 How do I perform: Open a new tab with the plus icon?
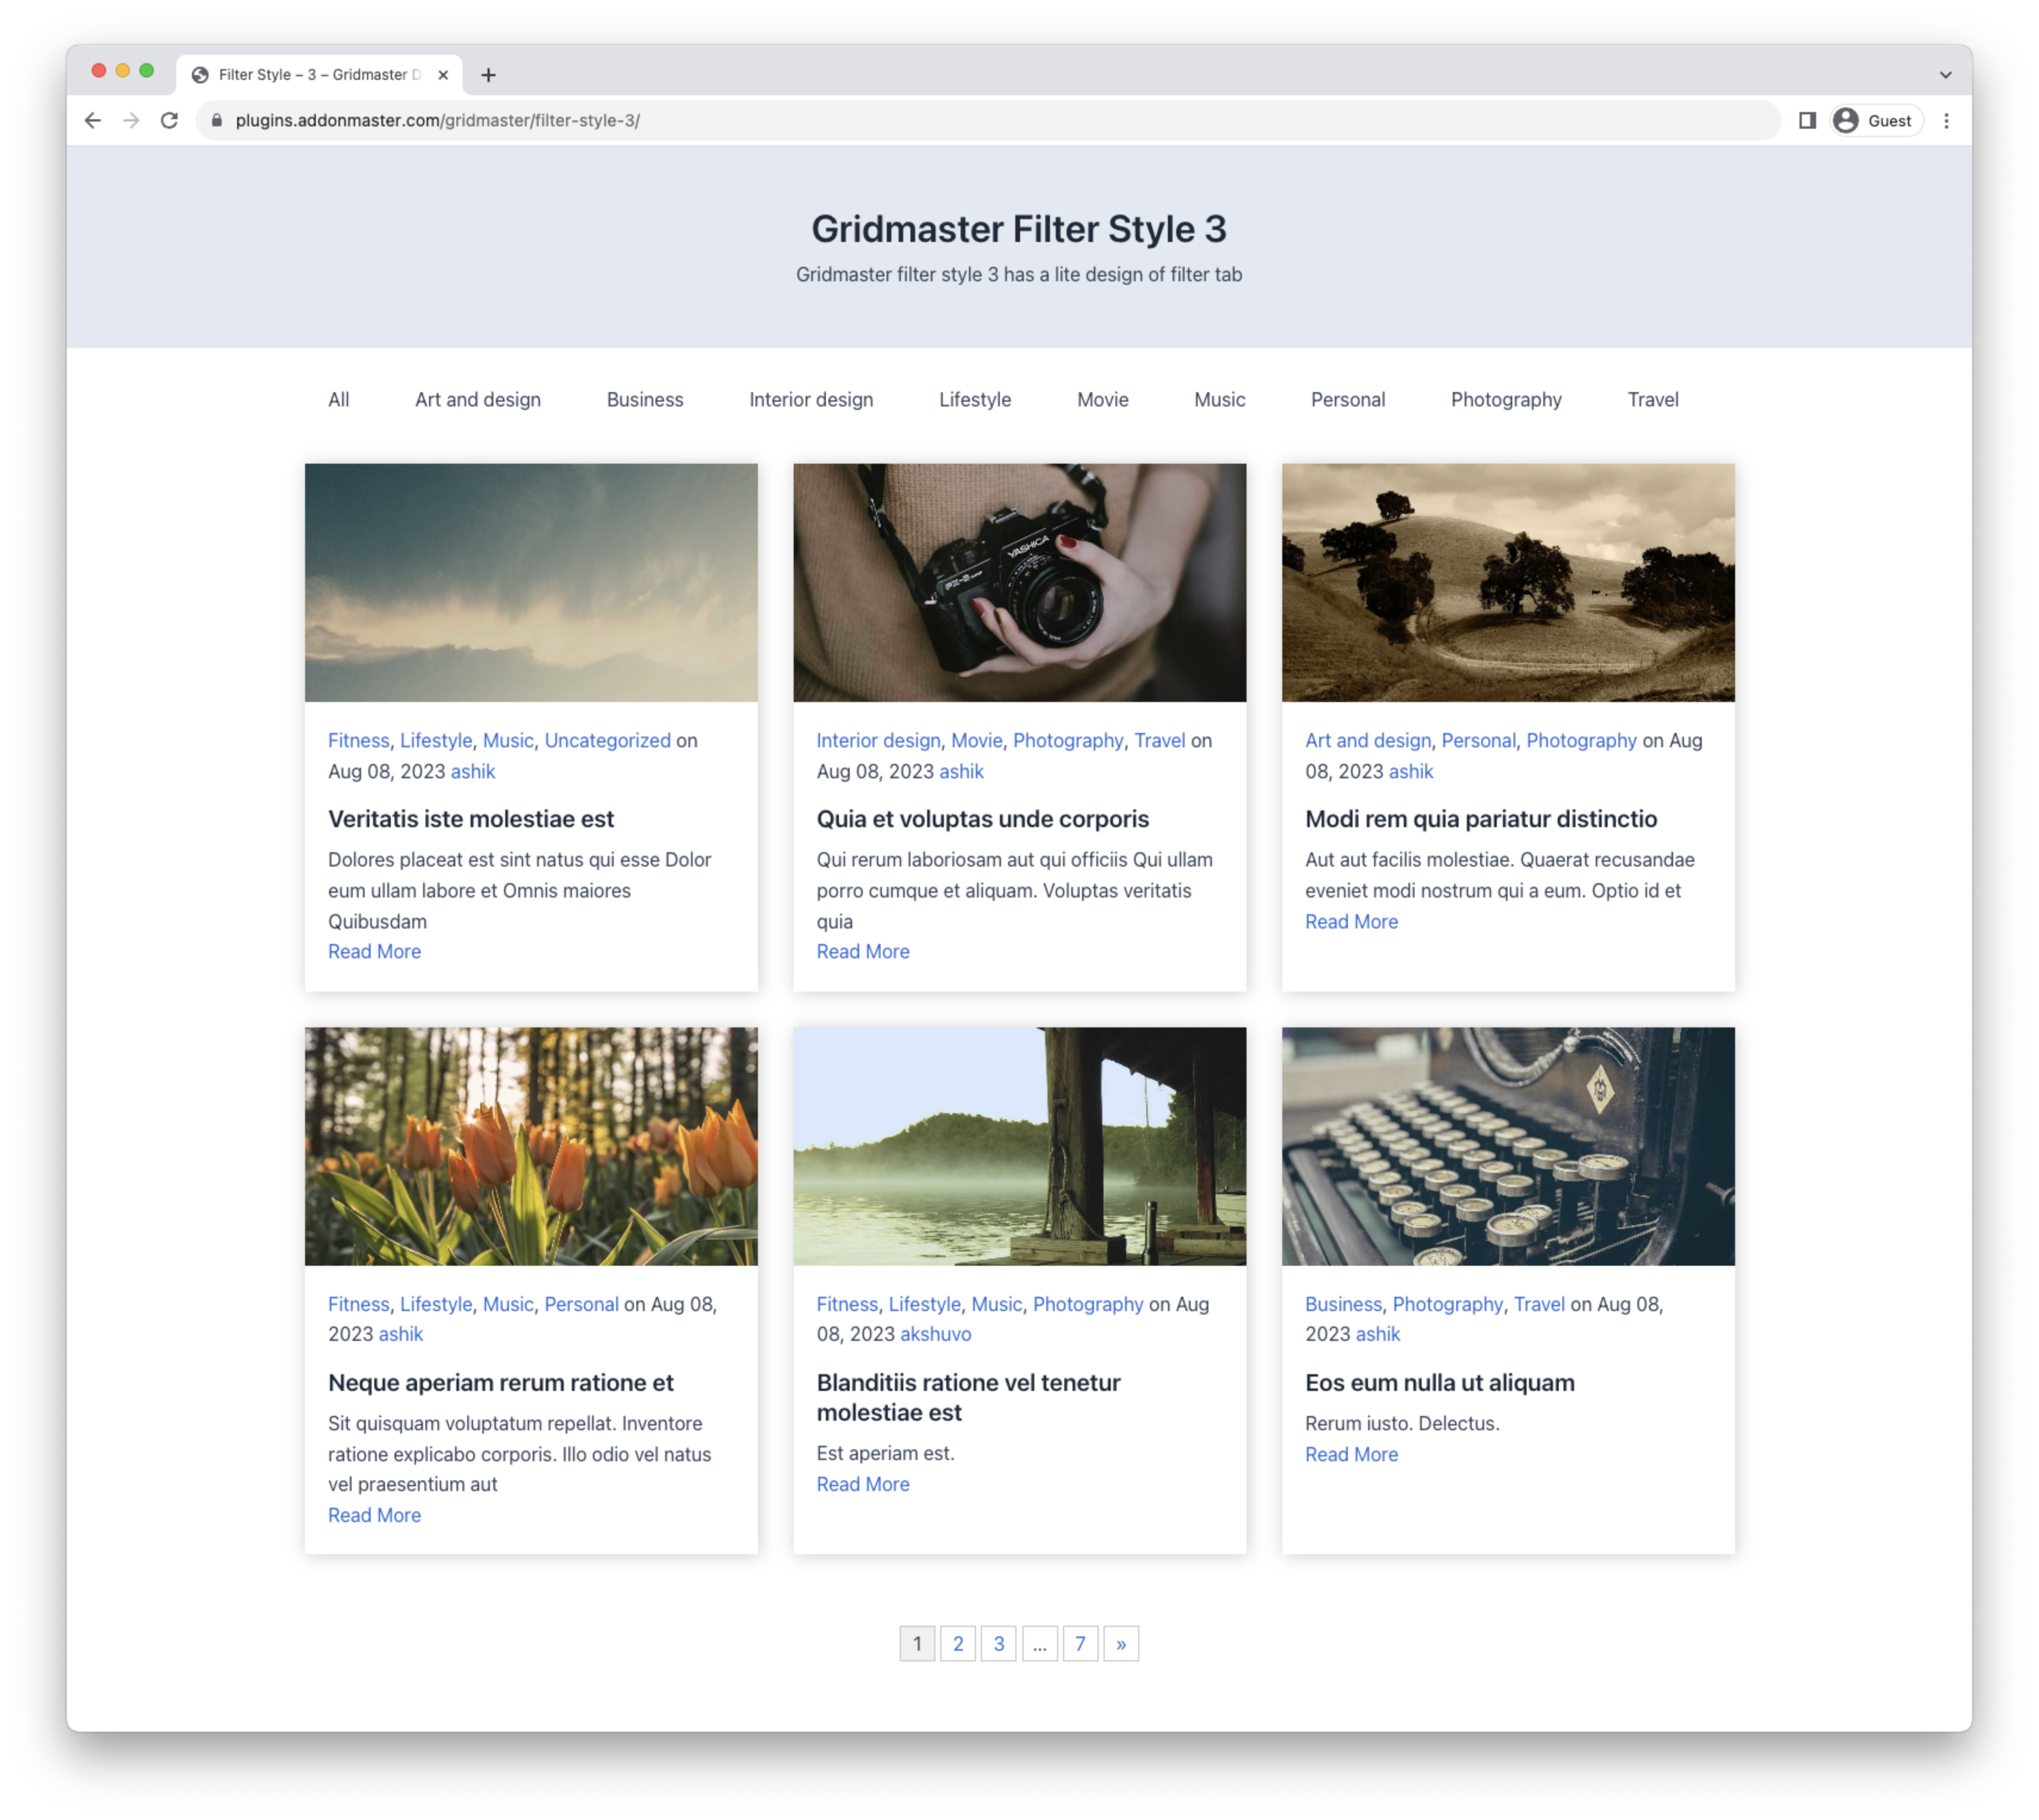point(488,75)
